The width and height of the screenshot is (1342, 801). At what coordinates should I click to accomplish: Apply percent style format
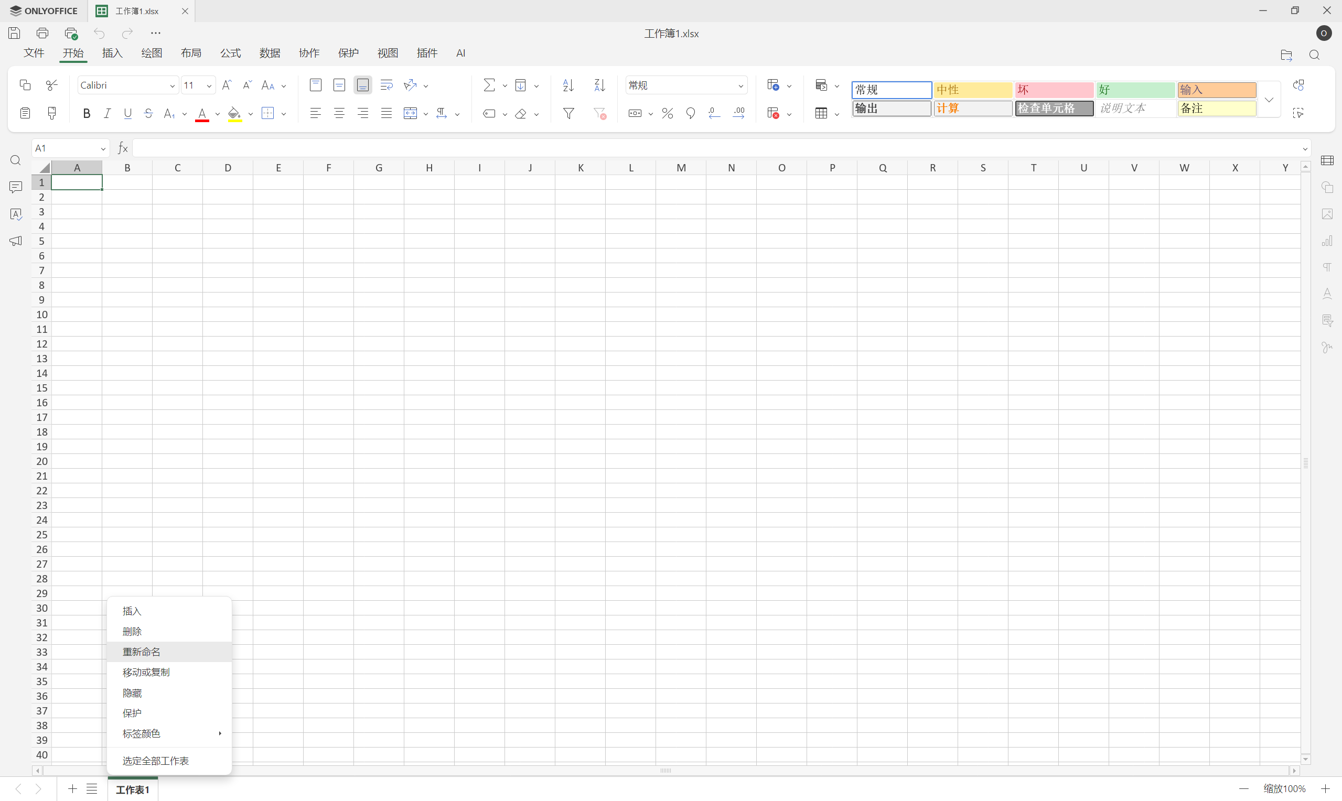pyautogui.click(x=667, y=113)
